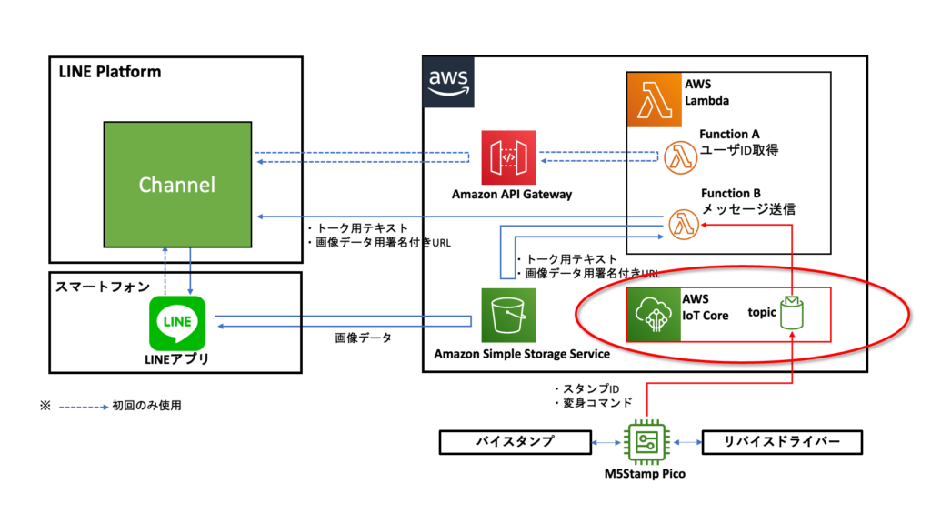This screenshot has height=524, width=931.
Task: Click the AWS logo icon
Action: tap(449, 82)
